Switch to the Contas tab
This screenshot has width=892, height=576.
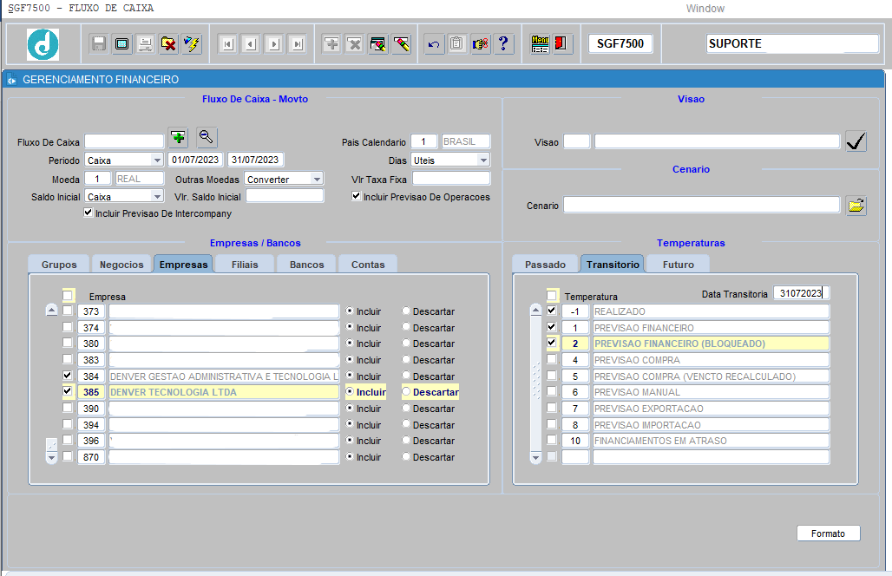point(368,265)
